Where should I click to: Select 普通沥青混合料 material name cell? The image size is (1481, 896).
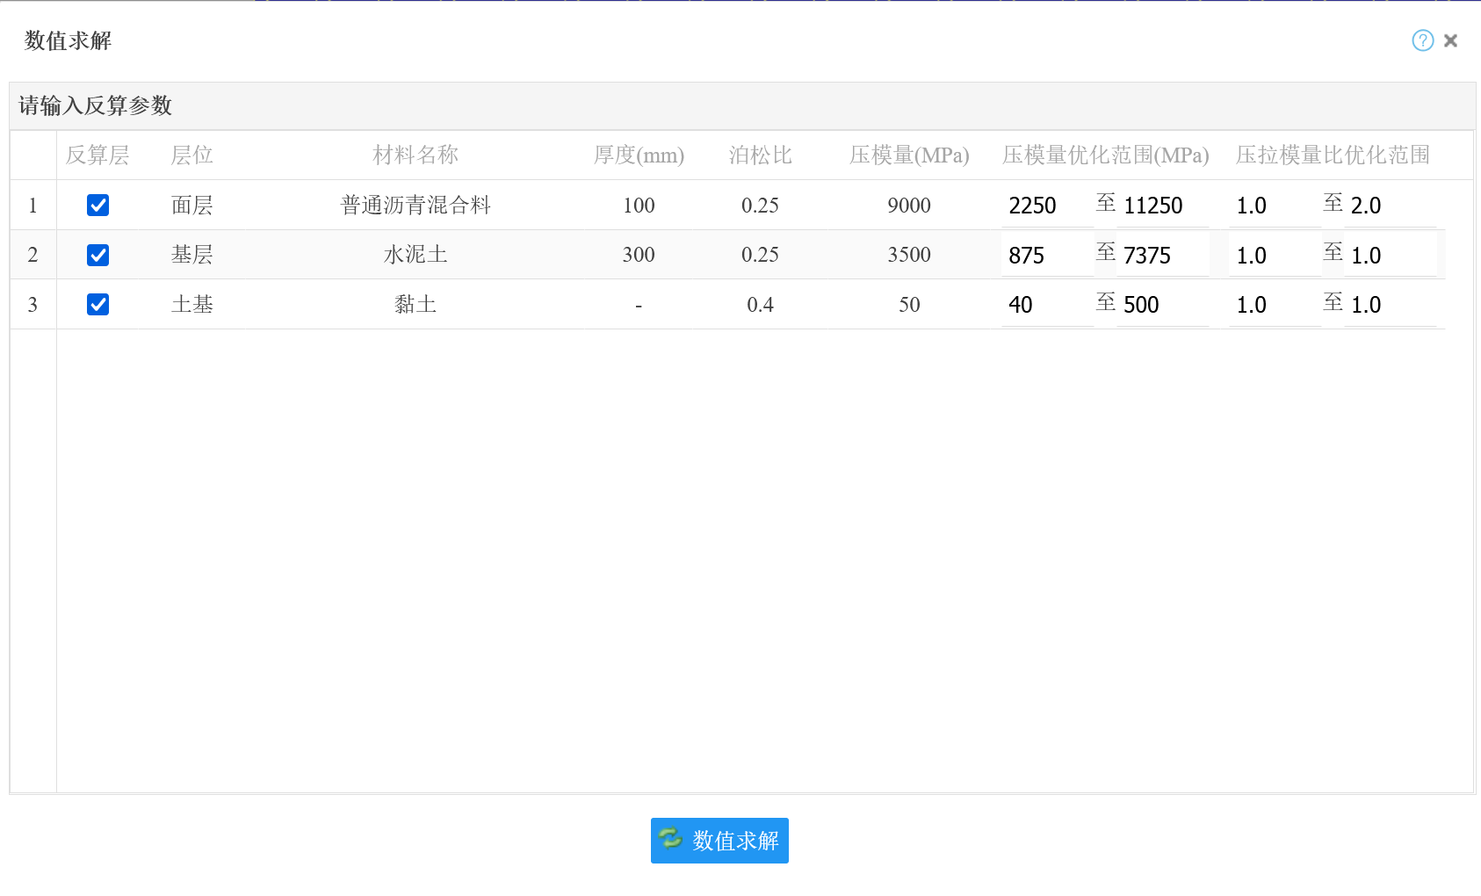415,206
